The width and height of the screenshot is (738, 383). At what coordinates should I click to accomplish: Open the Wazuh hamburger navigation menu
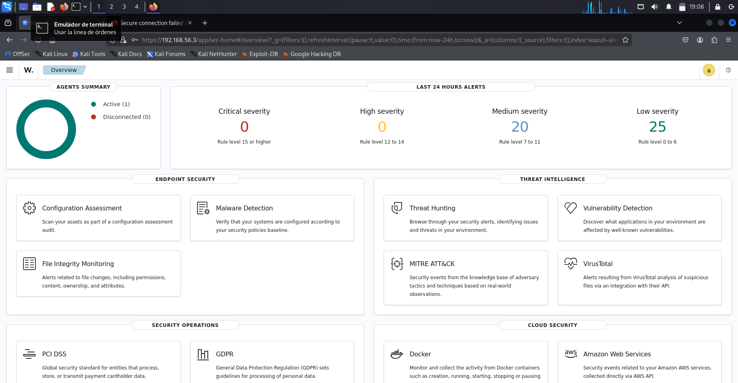tap(10, 70)
